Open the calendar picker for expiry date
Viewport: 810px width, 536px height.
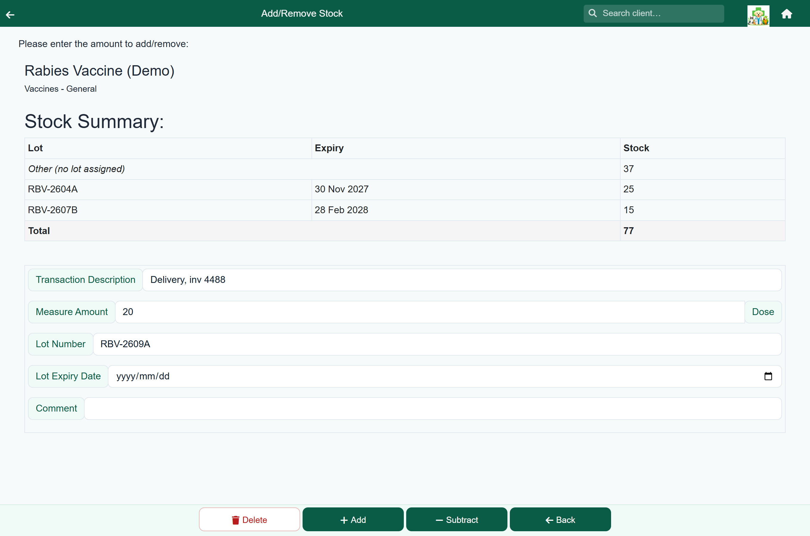[768, 376]
